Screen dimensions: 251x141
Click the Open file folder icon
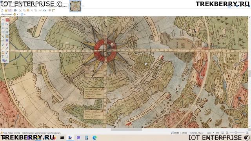tap(6, 11)
